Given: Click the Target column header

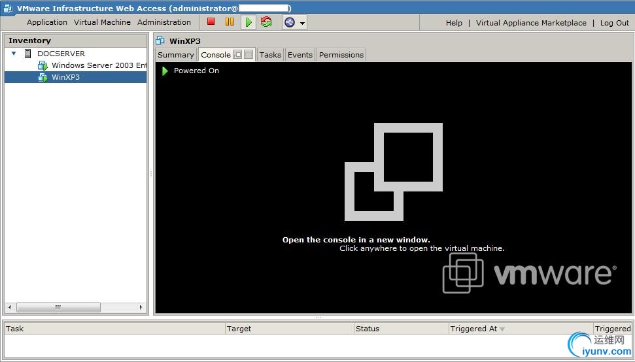Looking at the screenshot, I should pyautogui.click(x=289, y=329).
